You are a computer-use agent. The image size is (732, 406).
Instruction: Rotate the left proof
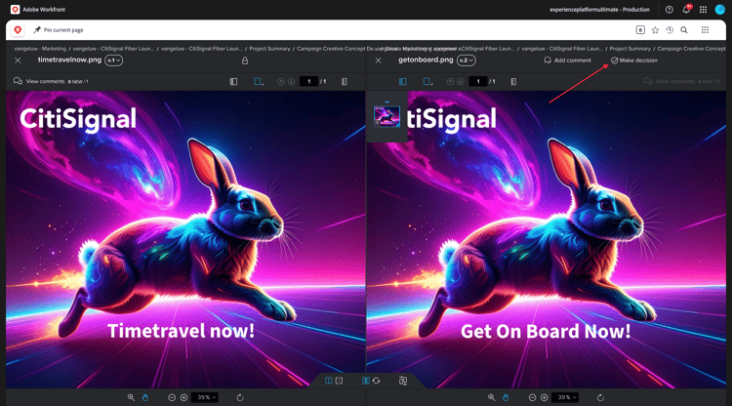(x=240, y=397)
